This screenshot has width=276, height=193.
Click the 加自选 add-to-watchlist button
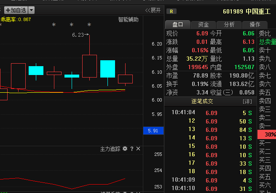16,10
